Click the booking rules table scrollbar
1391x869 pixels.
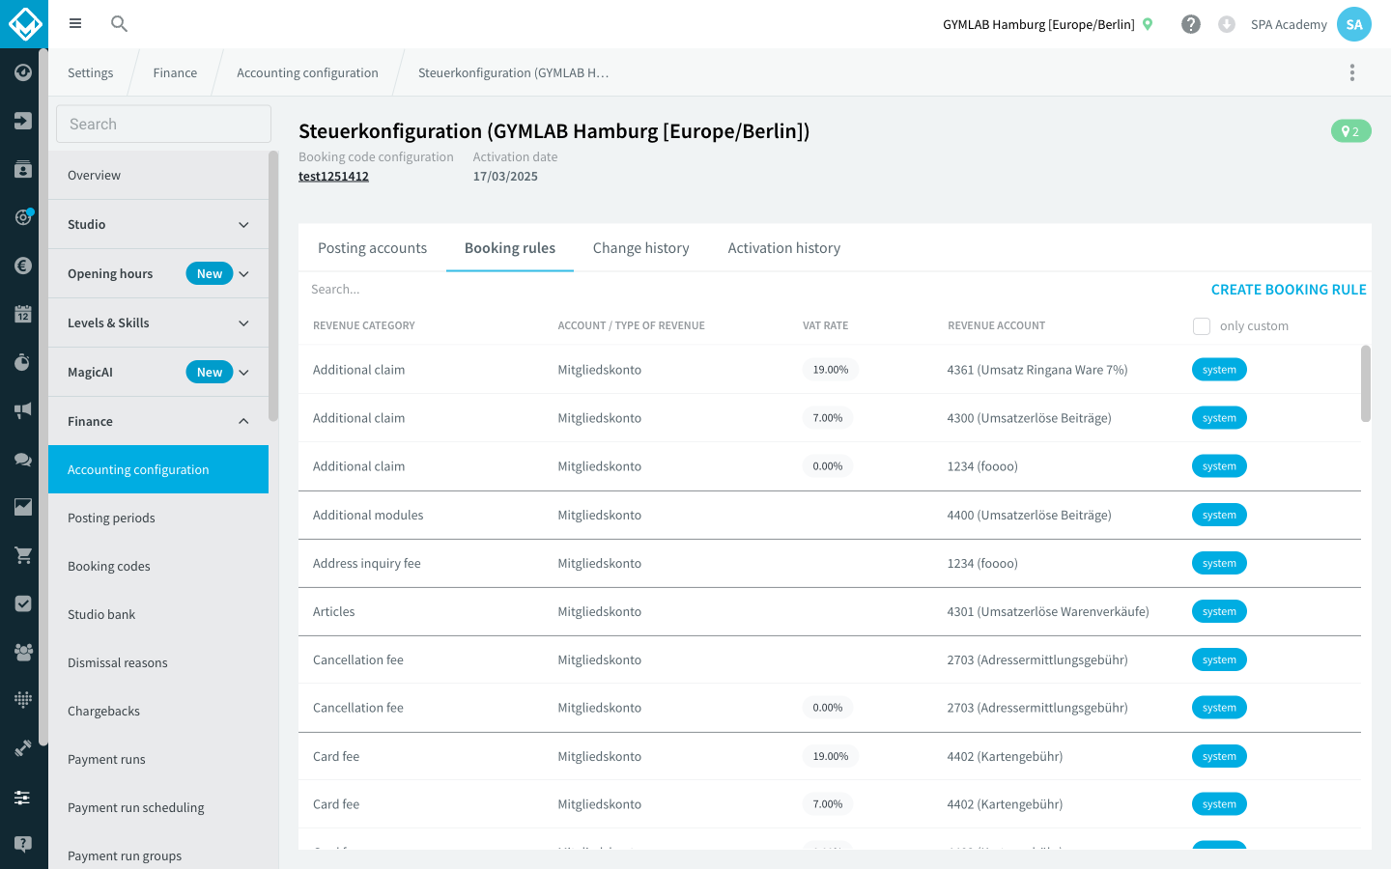pyautogui.click(x=1366, y=383)
